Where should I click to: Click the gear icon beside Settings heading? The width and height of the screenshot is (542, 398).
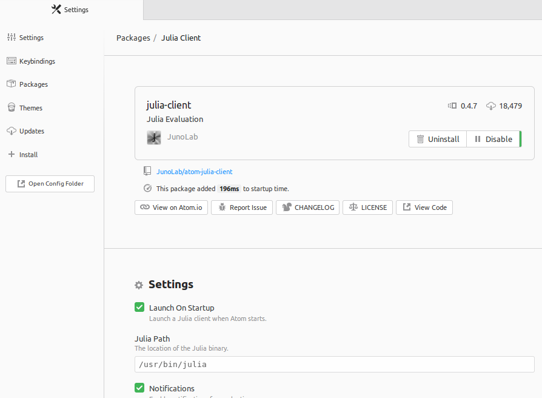[x=139, y=285]
